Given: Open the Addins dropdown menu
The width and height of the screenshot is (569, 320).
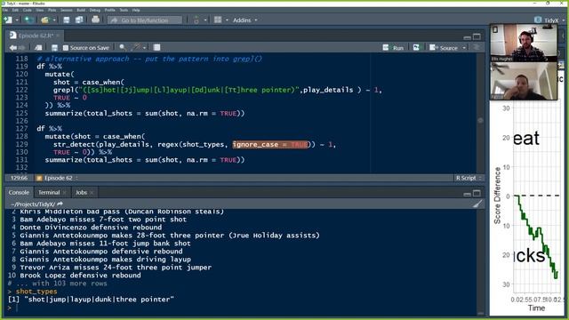Looking at the screenshot, I should point(245,20).
